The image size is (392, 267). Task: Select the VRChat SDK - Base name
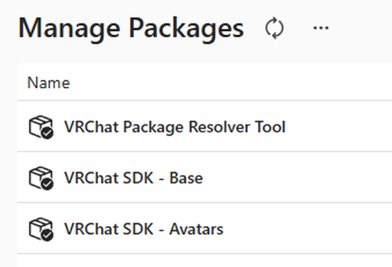(x=133, y=178)
